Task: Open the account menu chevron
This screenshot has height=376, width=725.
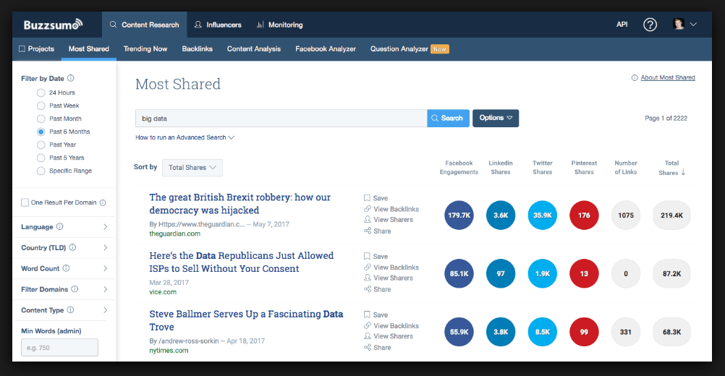Action: point(693,24)
